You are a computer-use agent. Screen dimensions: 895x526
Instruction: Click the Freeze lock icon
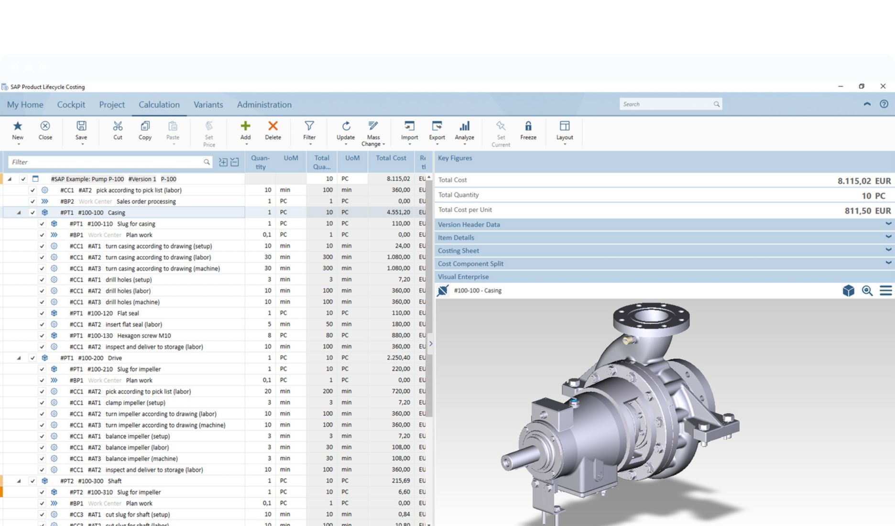[x=528, y=126]
